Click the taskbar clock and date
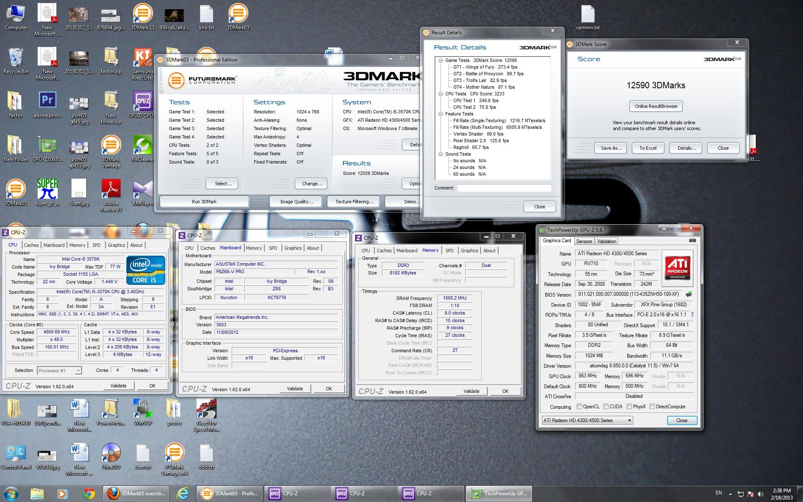The height and width of the screenshot is (502, 803). (x=781, y=494)
